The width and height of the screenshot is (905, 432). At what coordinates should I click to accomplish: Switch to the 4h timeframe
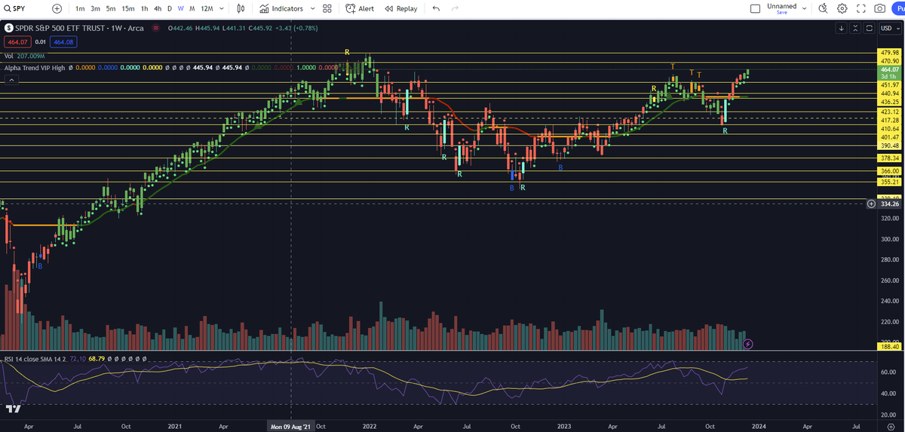158,8
